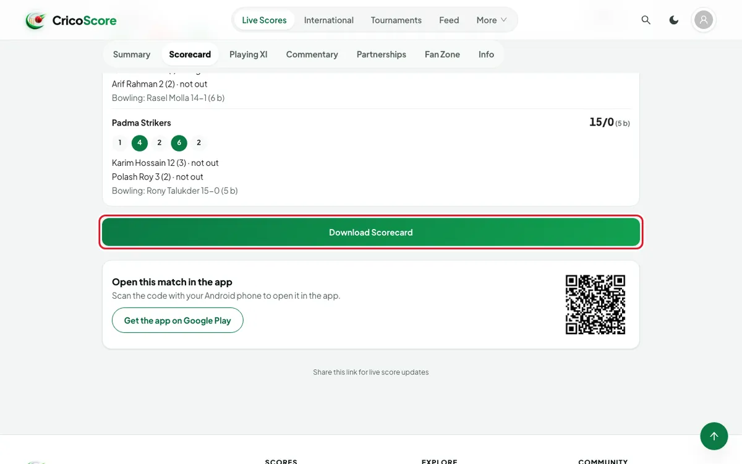The width and height of the screenshot is (742, 464).
Task: Click the scroll-to-top arrow button
Action: [714, 436]
